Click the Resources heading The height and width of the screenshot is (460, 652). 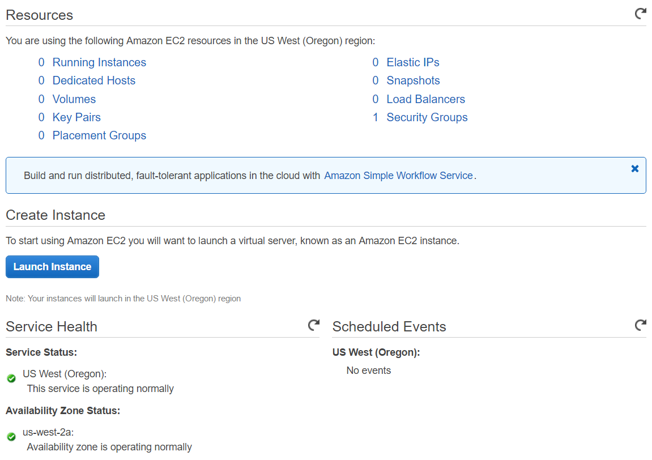[x=40, y=15]
